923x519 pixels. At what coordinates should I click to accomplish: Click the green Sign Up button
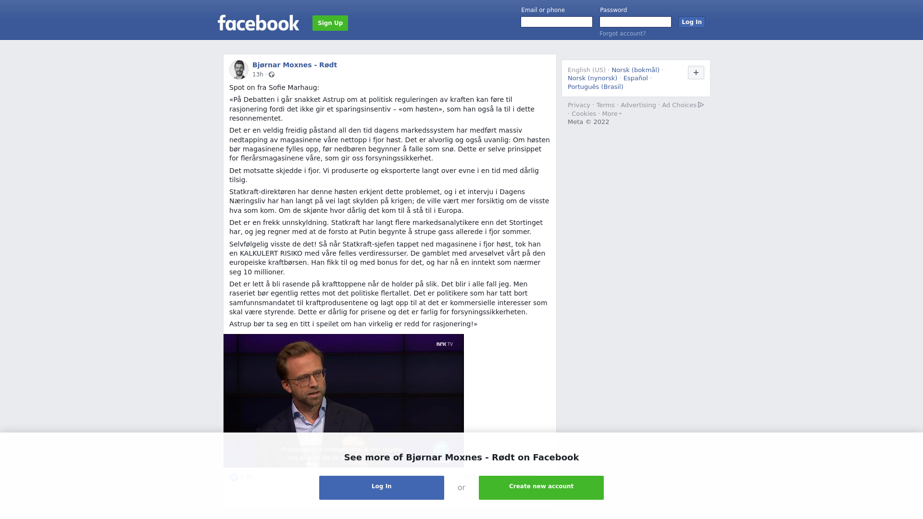pos(330,23)
